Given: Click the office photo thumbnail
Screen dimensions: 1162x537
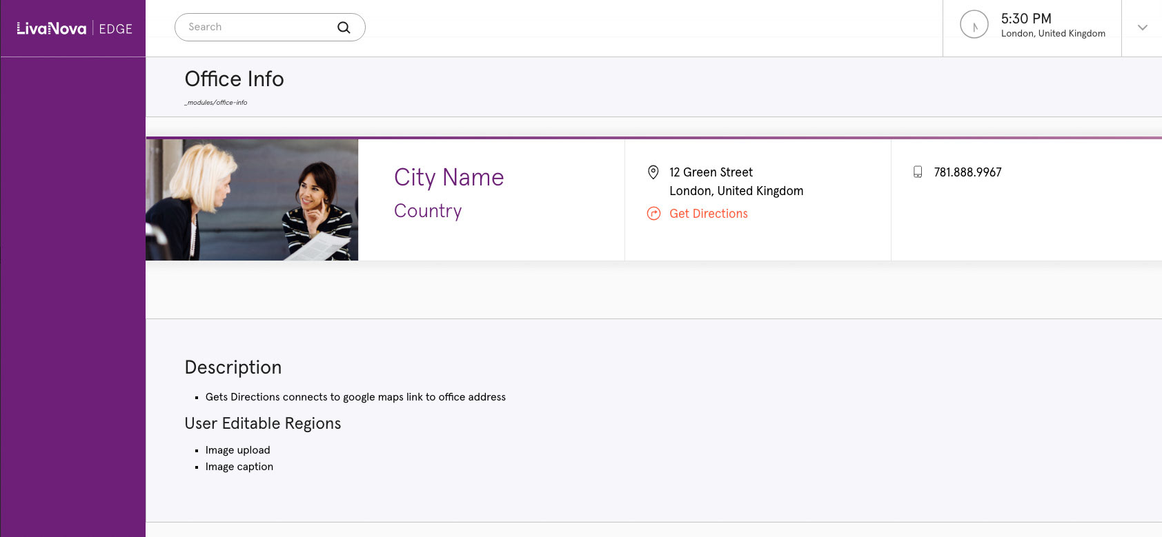Looking at the screenshot, I should coord(252,200).
